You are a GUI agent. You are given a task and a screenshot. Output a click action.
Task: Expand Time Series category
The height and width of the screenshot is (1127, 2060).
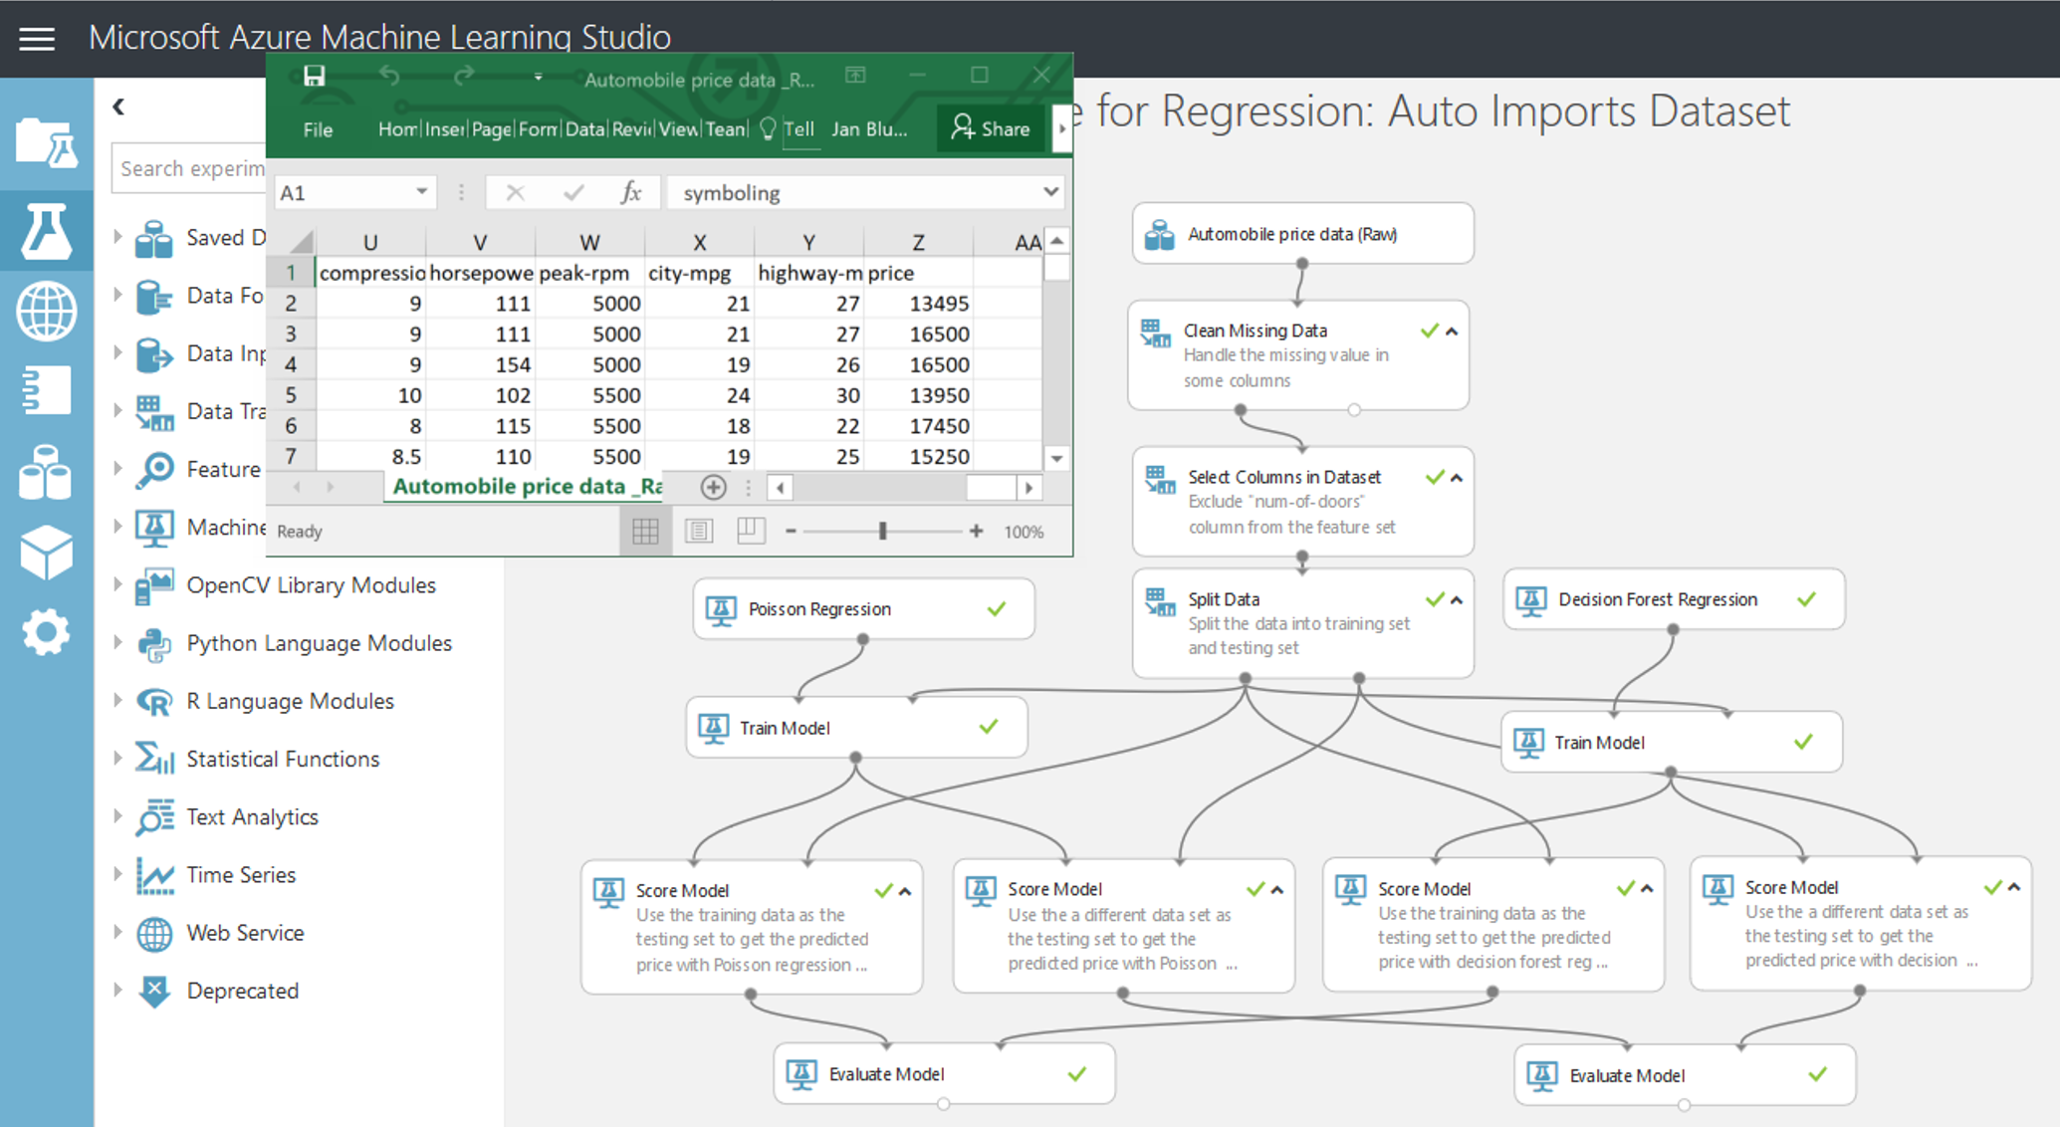[117, 873]
